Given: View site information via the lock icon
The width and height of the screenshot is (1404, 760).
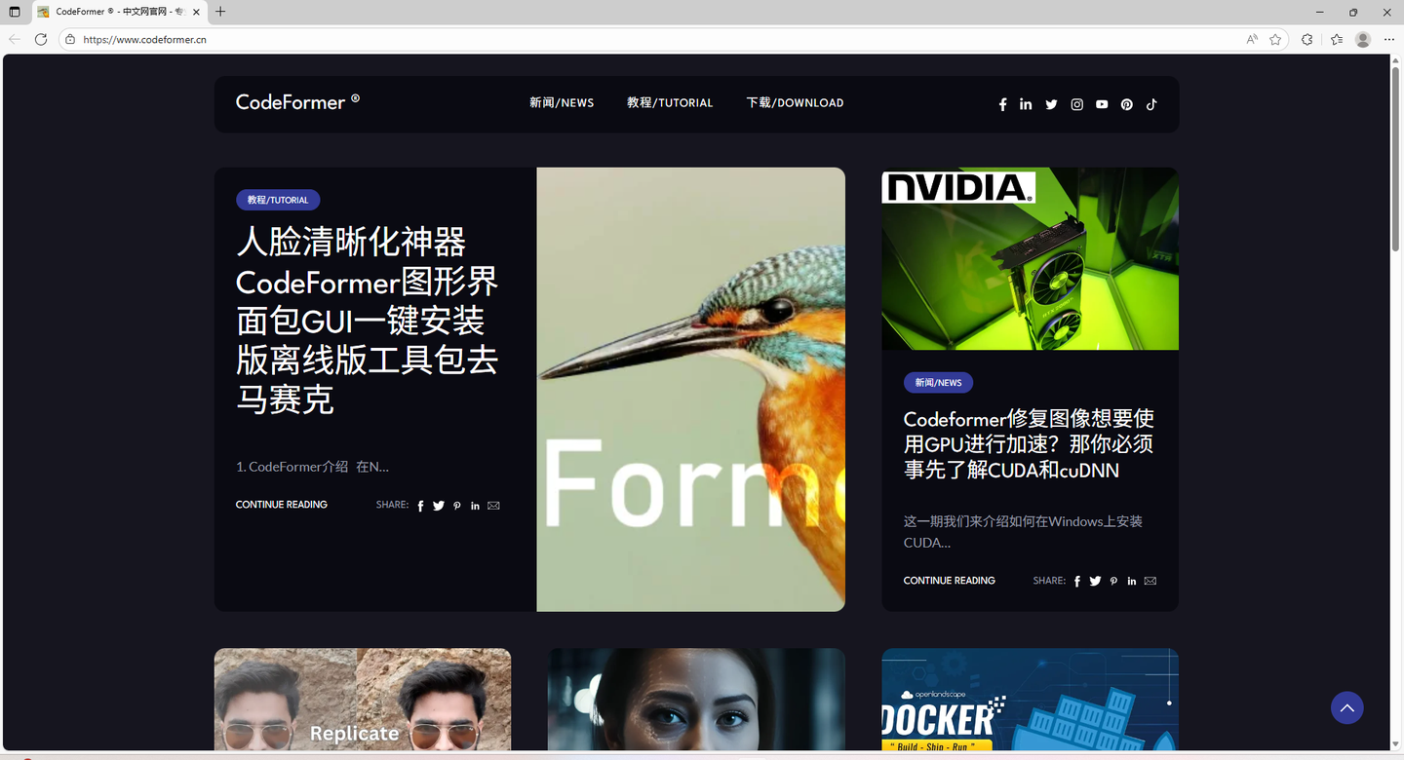Looking at the screenshot, I should pos(70,39).
